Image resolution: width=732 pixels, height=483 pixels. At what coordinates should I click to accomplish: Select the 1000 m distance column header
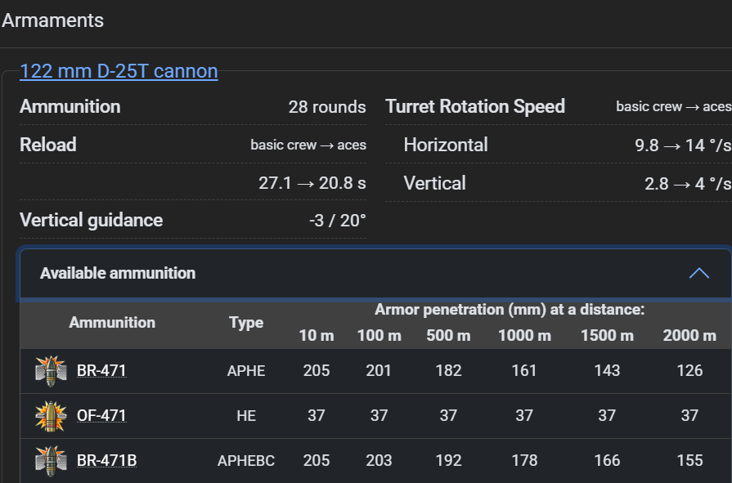[524, 336]
